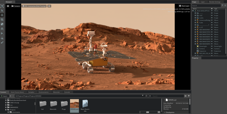Open RTX Interactive renderer dropdown
This screenshot has height=114, width=227.
point(34,6)
